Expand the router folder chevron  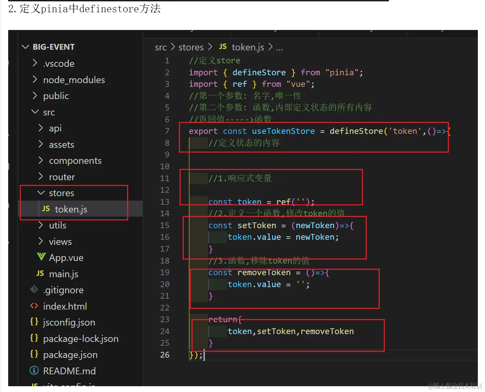(x=41, y=177)
